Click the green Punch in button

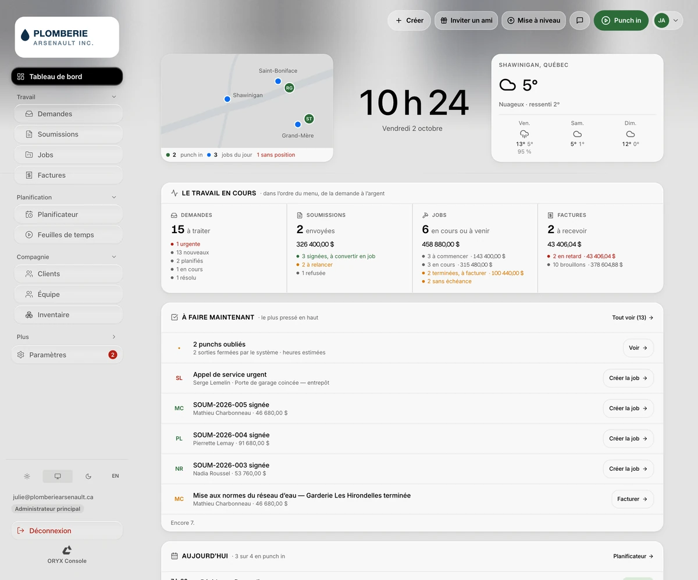[x=621, y=20]
